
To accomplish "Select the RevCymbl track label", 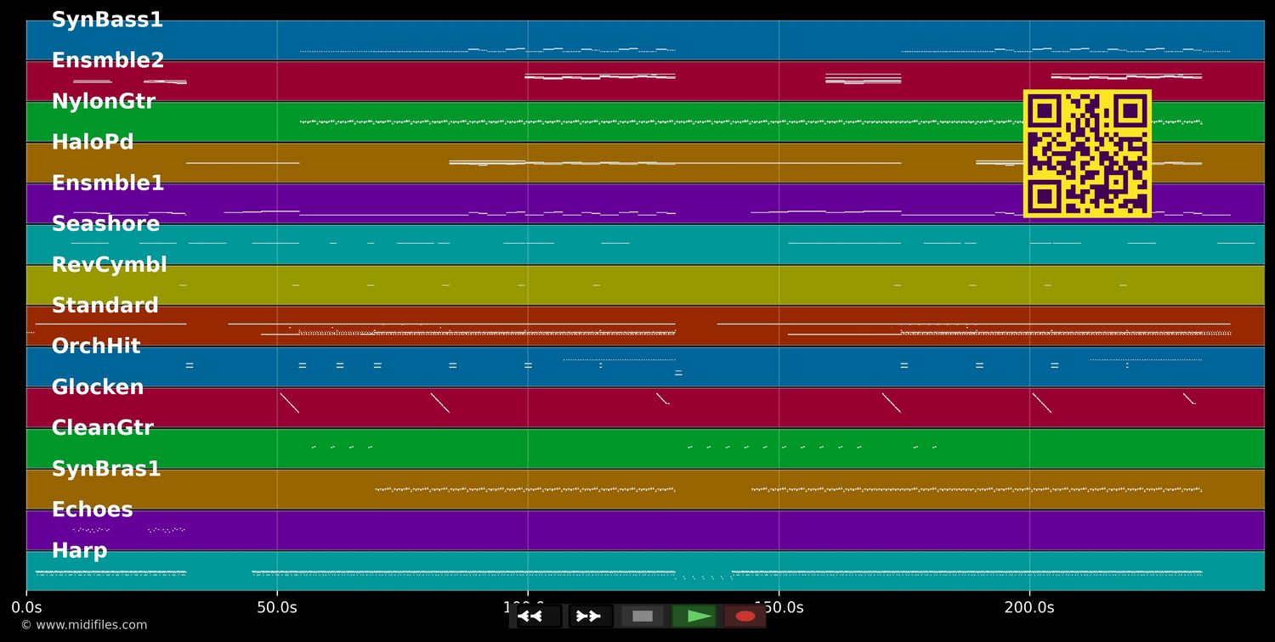I will point(109,264).
